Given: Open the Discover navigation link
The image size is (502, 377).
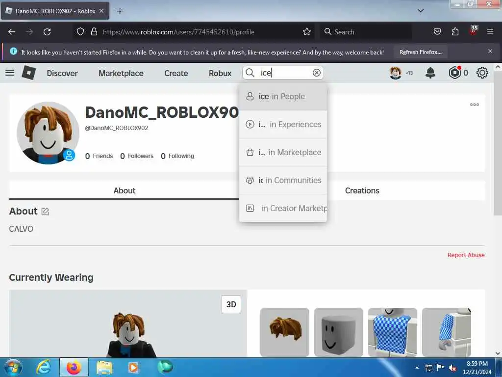Looking at the screenshot, I should click(62, 73).
